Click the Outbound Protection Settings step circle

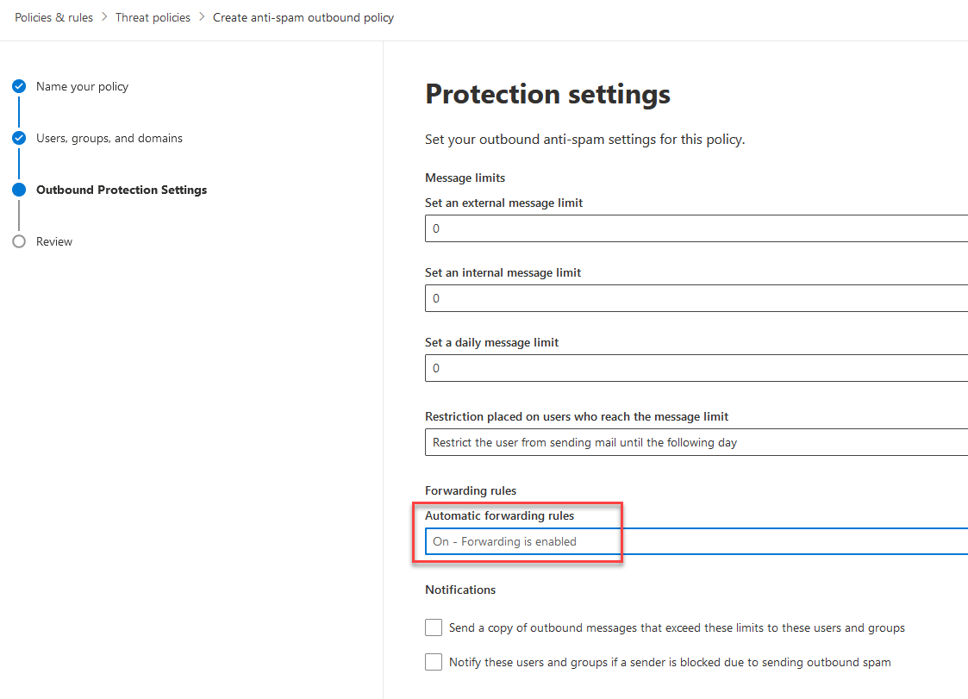click(x=19, y=190)
